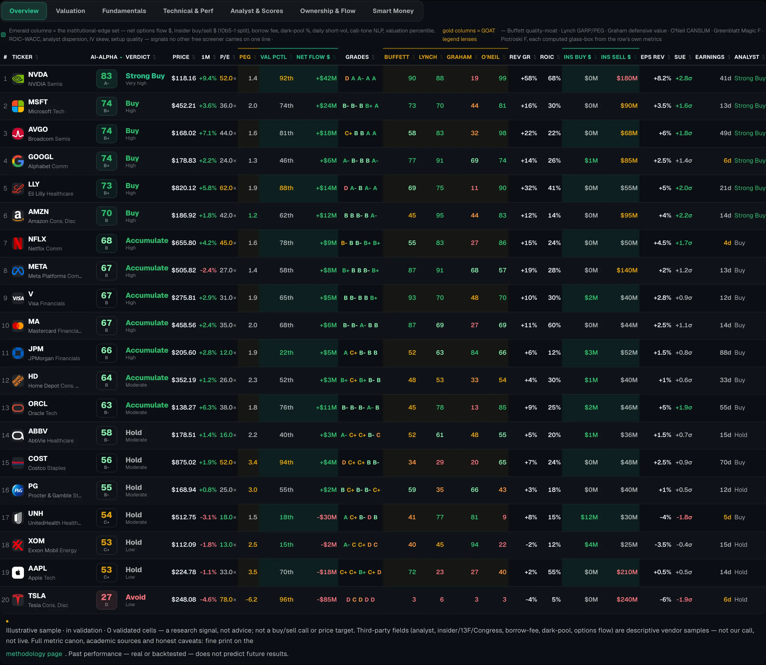Open the methodology page link
766x665 pixels.
click(34, 654)
